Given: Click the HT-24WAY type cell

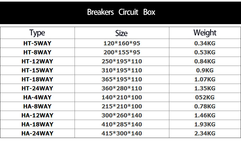Looking at the screenshot, I should click(x=37, y=88).
